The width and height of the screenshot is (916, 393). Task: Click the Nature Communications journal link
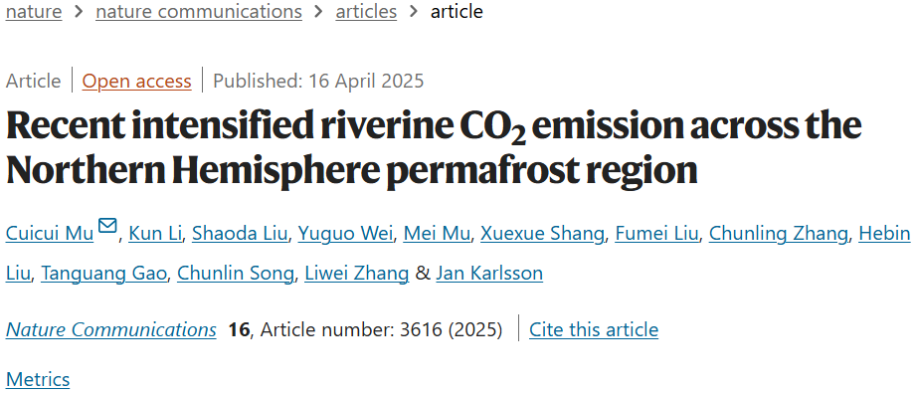[x=111, y=330]
